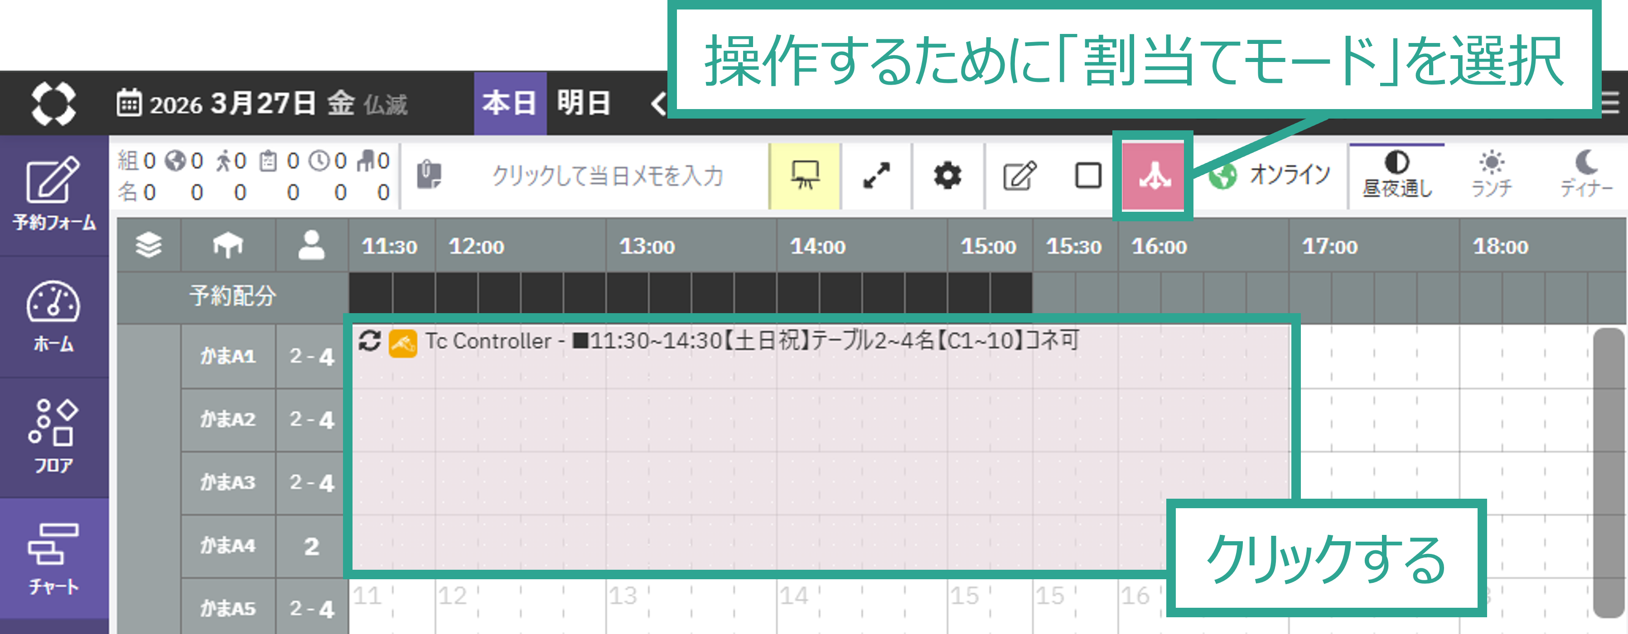Screen dimensions: 1628x634
Task: Click the app logo icon
Action: (x=54, y=103)
